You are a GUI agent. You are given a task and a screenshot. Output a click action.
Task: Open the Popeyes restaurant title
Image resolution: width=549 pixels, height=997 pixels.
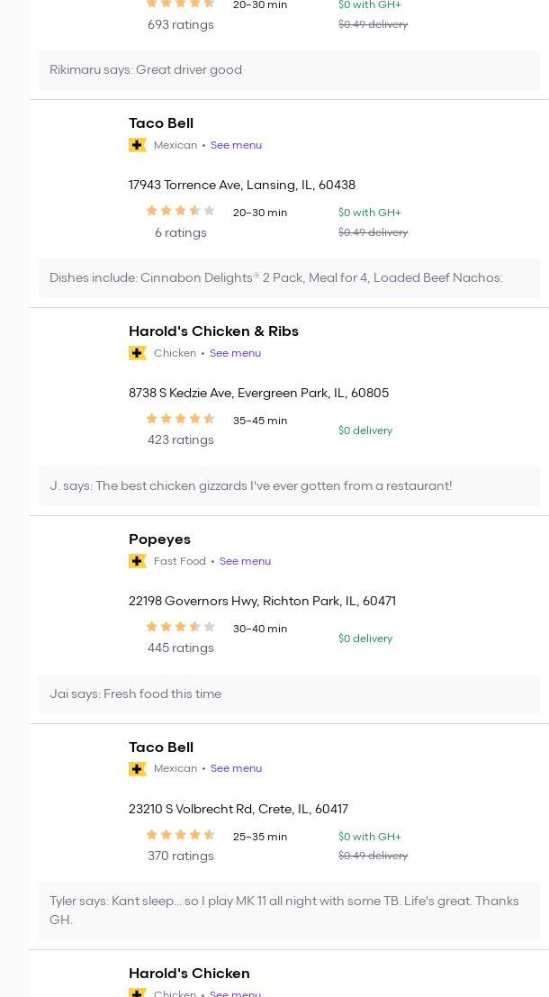pos(159,539)
